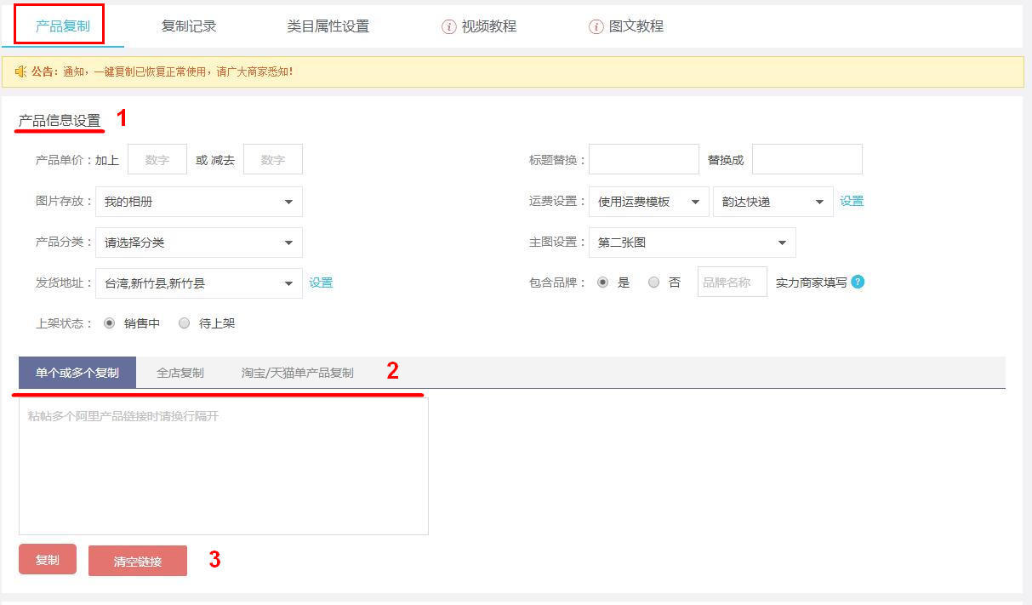Choose 否 for 包含品牌
Screen dimensions: 1032x605
click(x=653, y=283)
